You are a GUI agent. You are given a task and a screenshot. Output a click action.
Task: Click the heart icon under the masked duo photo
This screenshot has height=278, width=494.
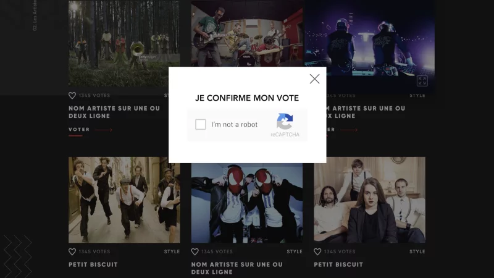(x=195, y=251)
